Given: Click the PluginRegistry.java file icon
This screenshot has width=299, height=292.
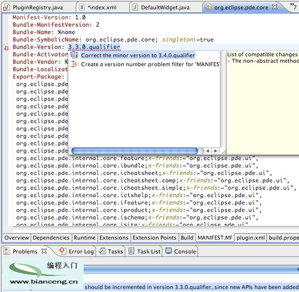Looking at the screenshot, I should tap(6, 7).
